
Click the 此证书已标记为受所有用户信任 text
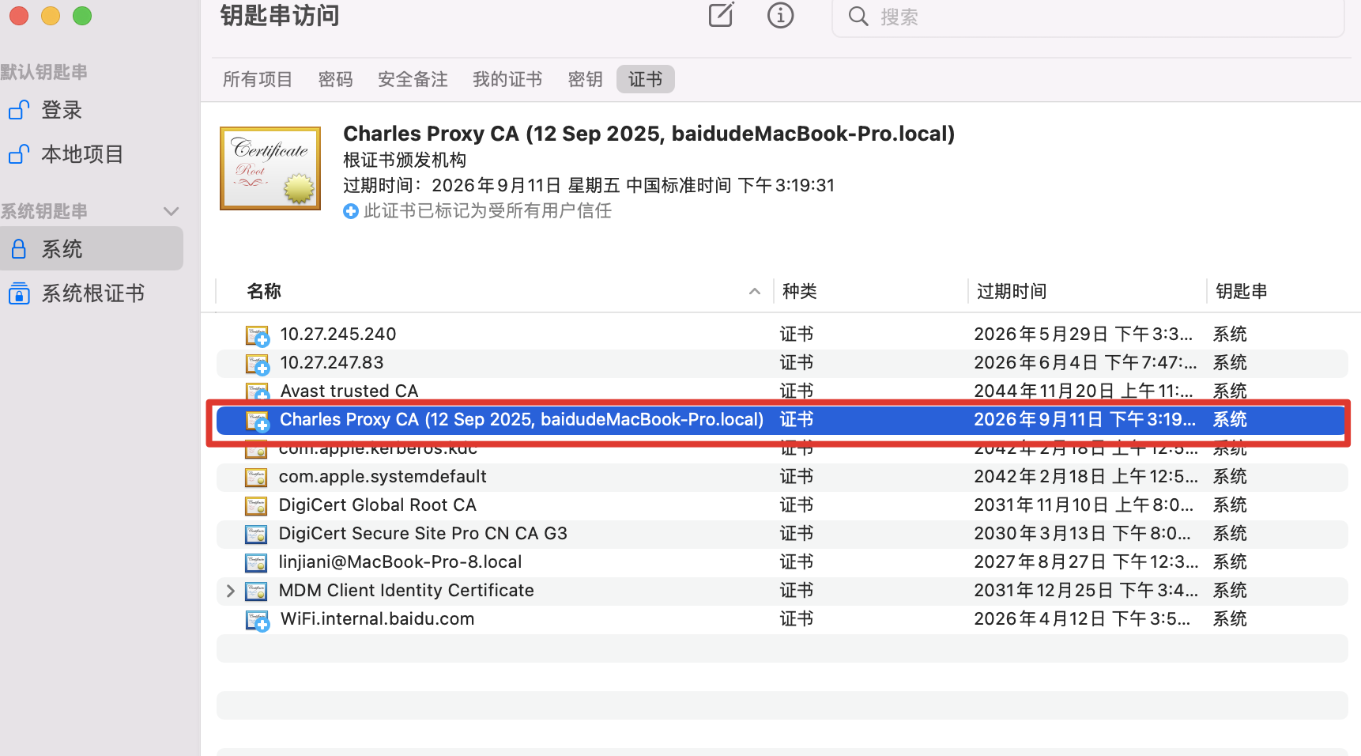[x=488, y=211]
